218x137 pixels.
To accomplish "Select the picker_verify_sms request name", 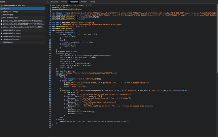I will [24, 24].
